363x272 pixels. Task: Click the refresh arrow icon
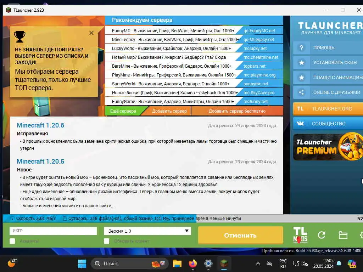tap(322, 235)
